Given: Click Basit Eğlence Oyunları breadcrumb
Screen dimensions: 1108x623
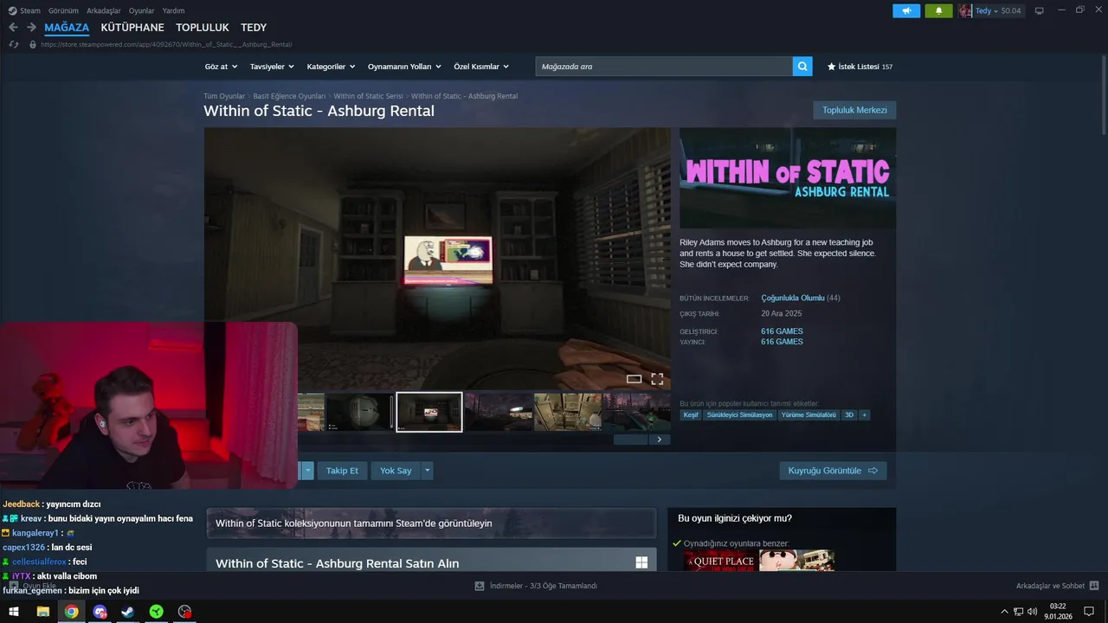Looking at the screenshot, I should [x=289, y=96].
